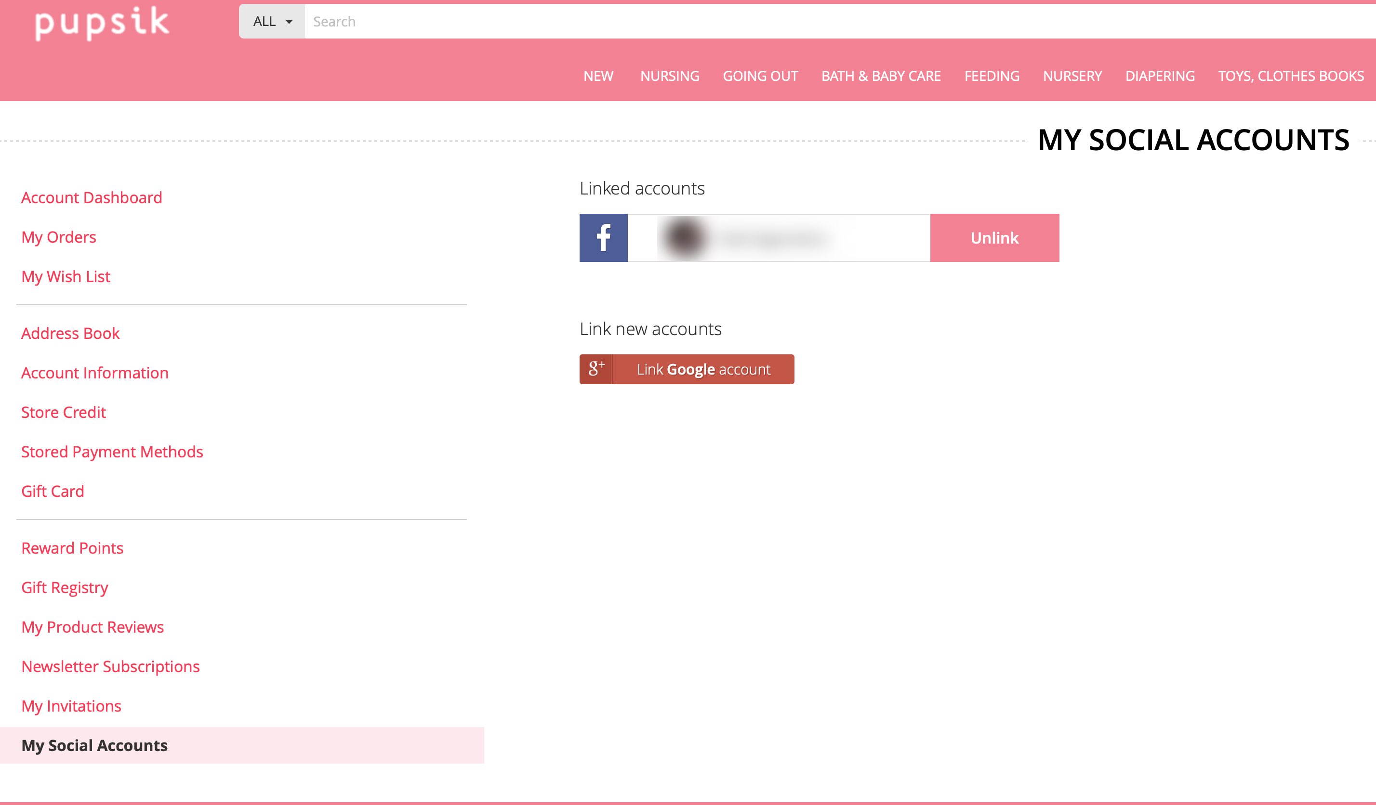Select My Social Accounts sidebar item
This screenshot has width=1376, height=805.
point(94,745)
